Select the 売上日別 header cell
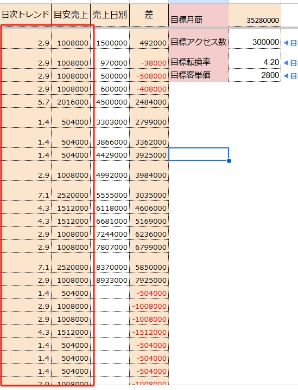This screenshot has height=390, width=298. [110, 15]
